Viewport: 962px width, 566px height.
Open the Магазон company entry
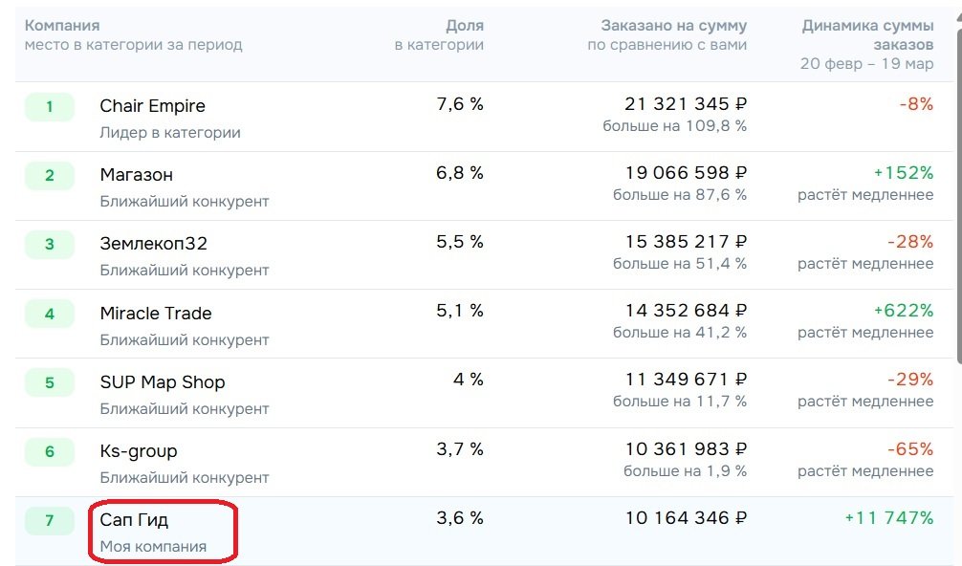[x=137, y=175]
